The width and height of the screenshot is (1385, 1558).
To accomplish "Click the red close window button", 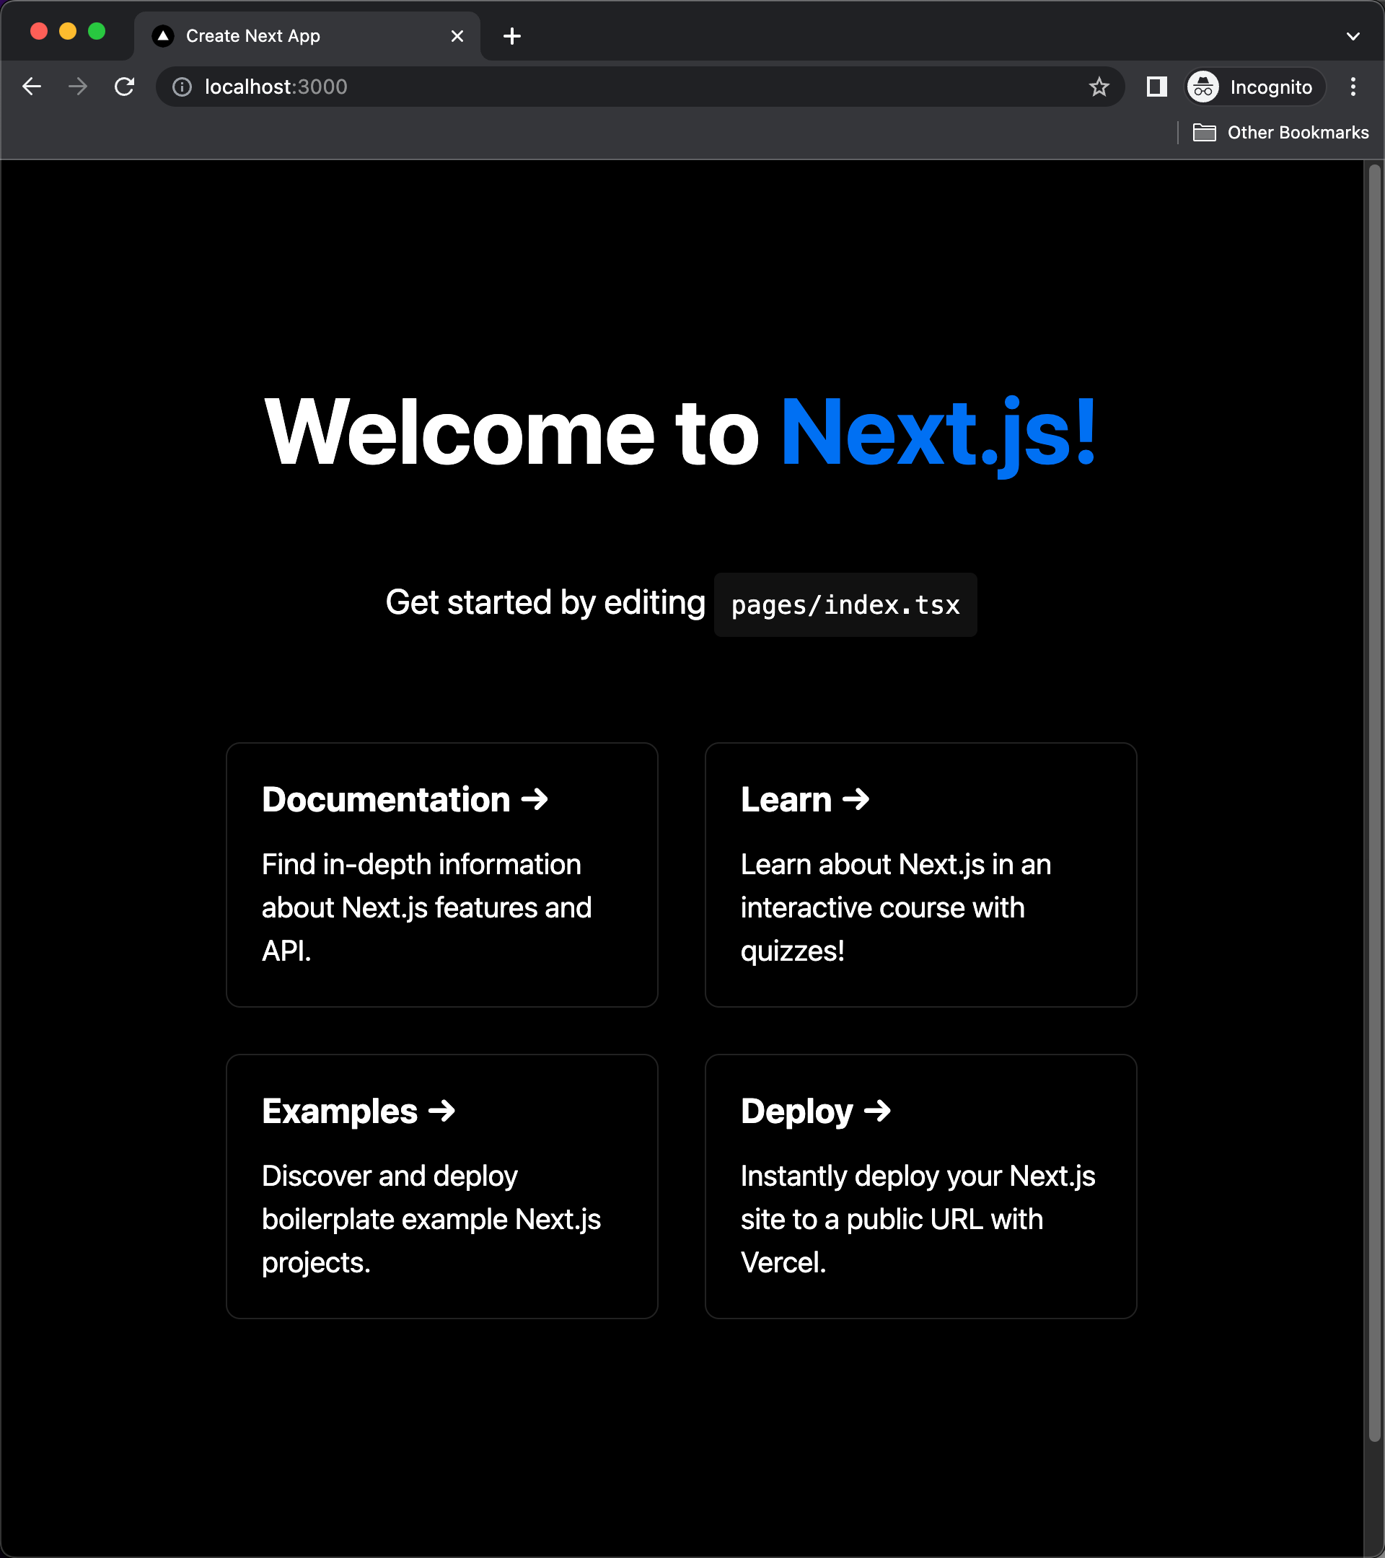I will coord(39,31).
